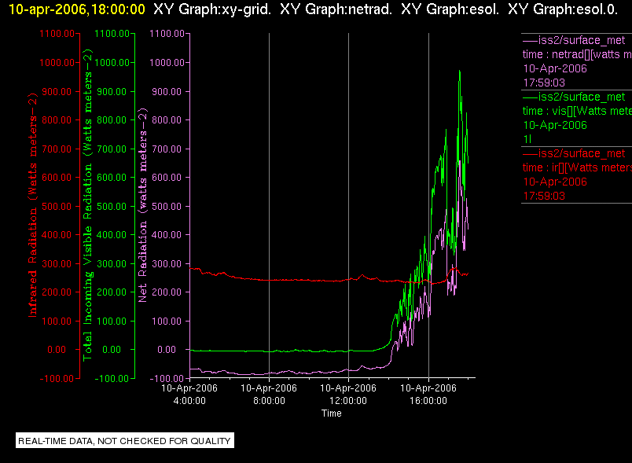This screenshot has width=632, height=463.
Task: Click the 10-Apr-2006 8:00:00 x-axis label
Action: click(x=269, y=395)
